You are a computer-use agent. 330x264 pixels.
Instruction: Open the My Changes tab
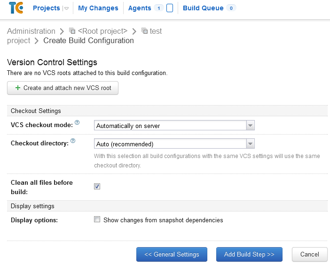click(x=98, y=8)
